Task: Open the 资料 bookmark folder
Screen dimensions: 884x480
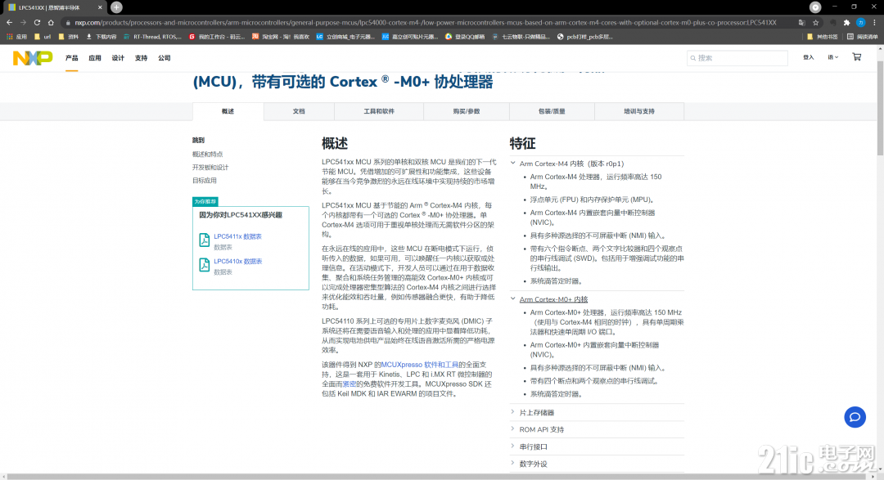Action: click(68, 37)
